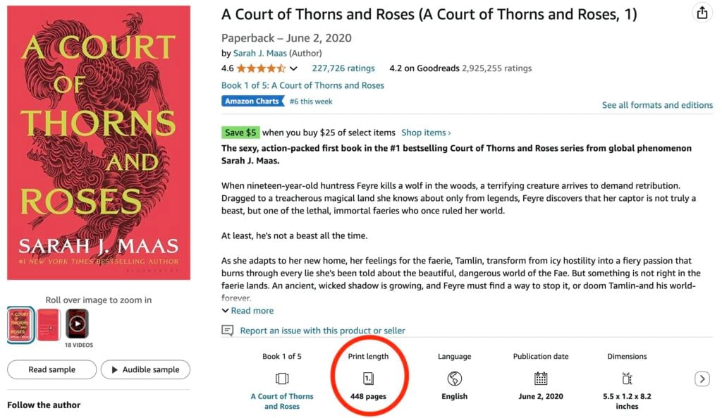Click the report issue speech bubble icon
Image resolution: width=722 pixels, height=418 pixels.
click(x=227, y=331)
